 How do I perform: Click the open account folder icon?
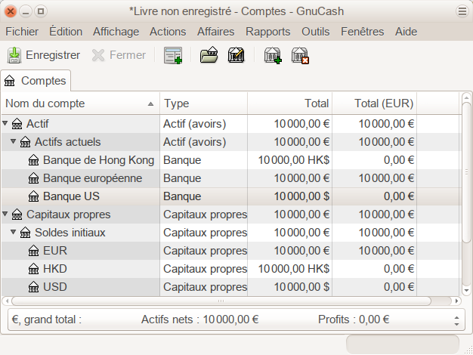(x=209, y=55)
